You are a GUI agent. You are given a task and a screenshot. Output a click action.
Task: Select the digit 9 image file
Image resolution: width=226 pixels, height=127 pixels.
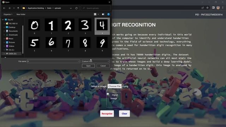tap(102, 44)
